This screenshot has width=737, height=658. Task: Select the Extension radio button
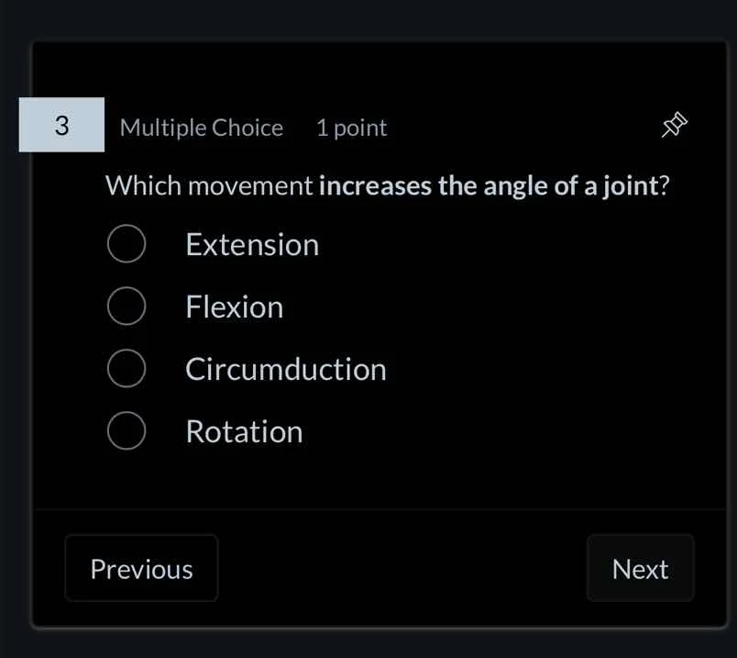[126, 243]
